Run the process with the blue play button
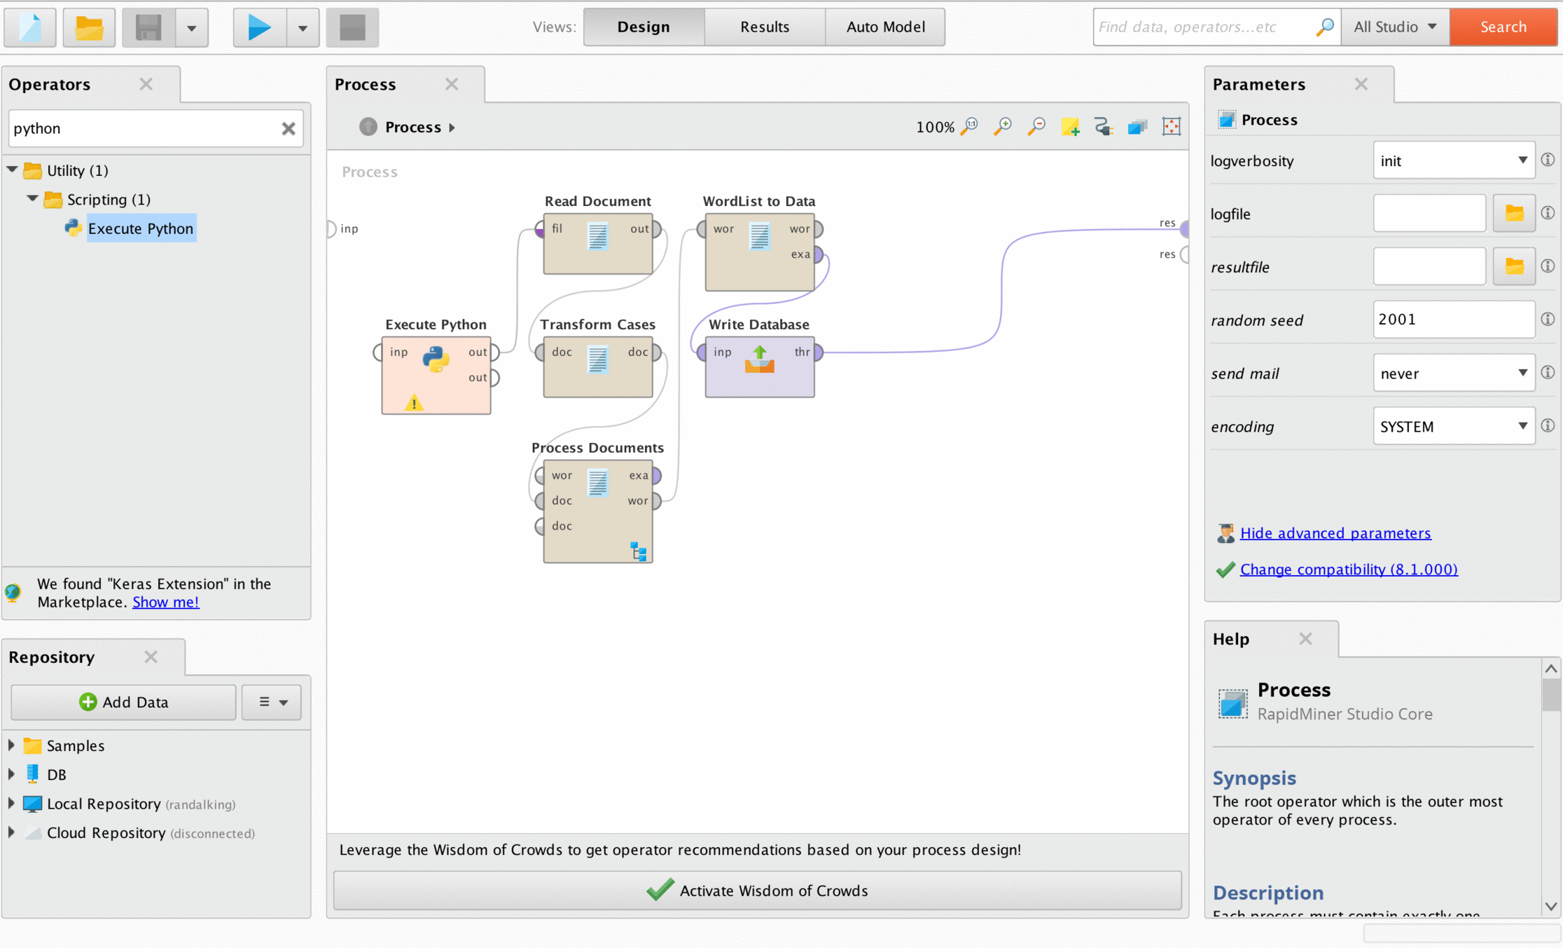This screenshot has height=948, width=1563. point(259,27)
